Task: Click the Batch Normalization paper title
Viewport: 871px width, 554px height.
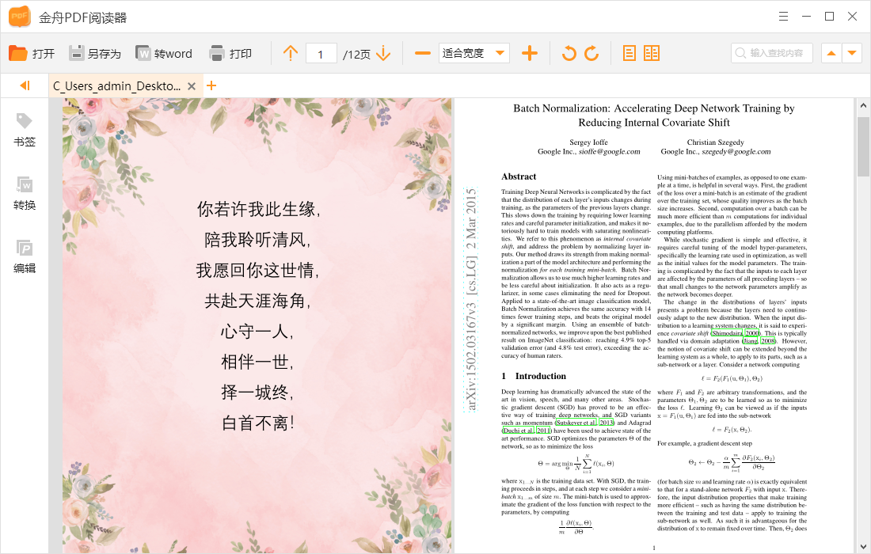Action: tap(654, 116)
